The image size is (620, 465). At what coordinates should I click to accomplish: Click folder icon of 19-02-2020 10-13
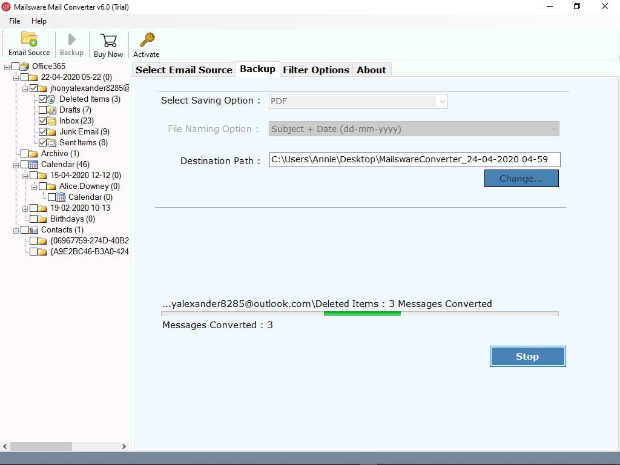42,208
